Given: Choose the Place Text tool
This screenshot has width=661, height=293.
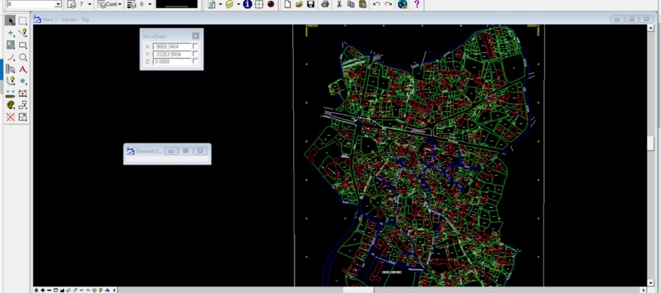Looking at the screenshot, I should click(x=23, y=69).
